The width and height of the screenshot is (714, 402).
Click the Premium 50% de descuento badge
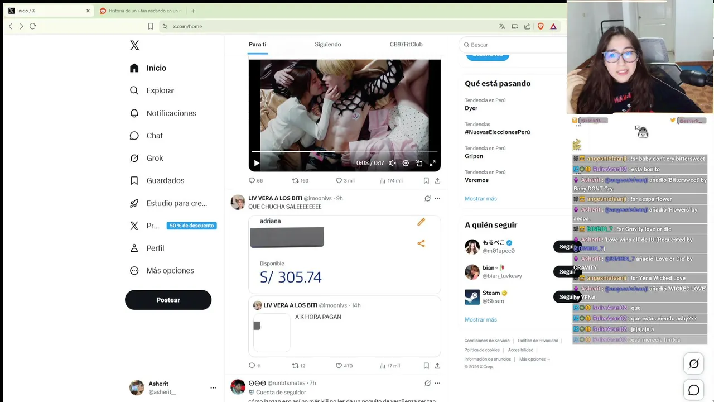[191, 226]
